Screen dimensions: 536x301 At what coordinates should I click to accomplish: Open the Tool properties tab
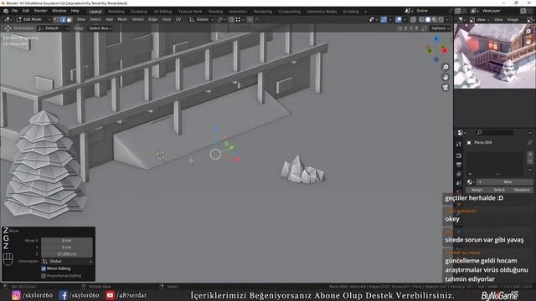(459, 144)
